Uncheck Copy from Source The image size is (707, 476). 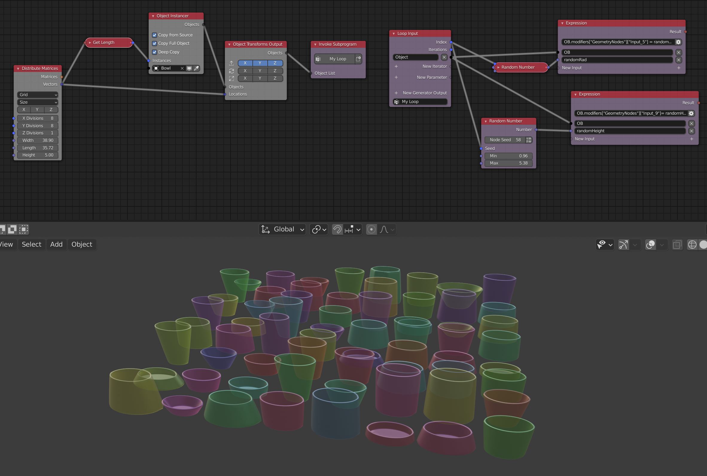[154, 35]
